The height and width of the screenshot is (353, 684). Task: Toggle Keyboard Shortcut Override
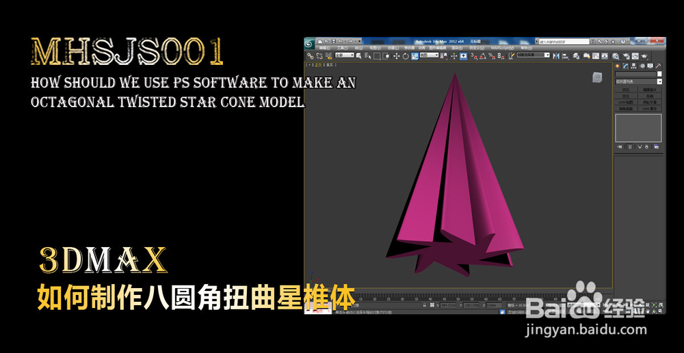463,56
